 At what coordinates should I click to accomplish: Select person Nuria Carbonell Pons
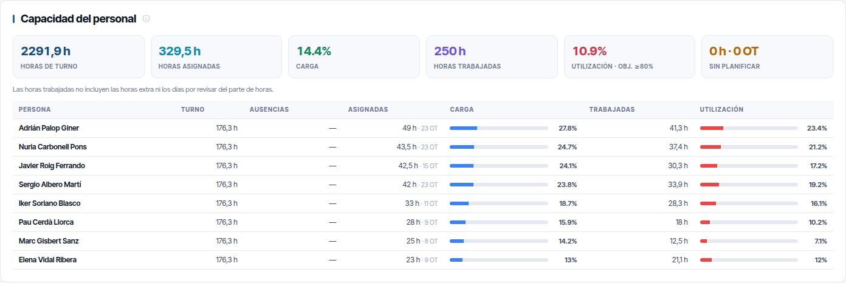point(53,147)
